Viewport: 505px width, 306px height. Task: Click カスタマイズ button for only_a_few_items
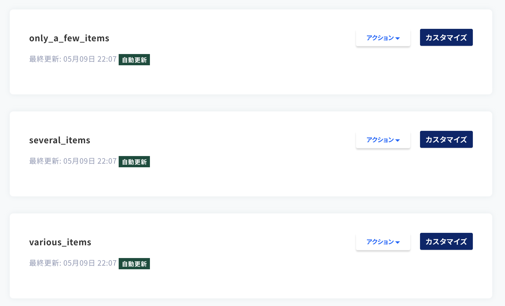tap(446, 37)
